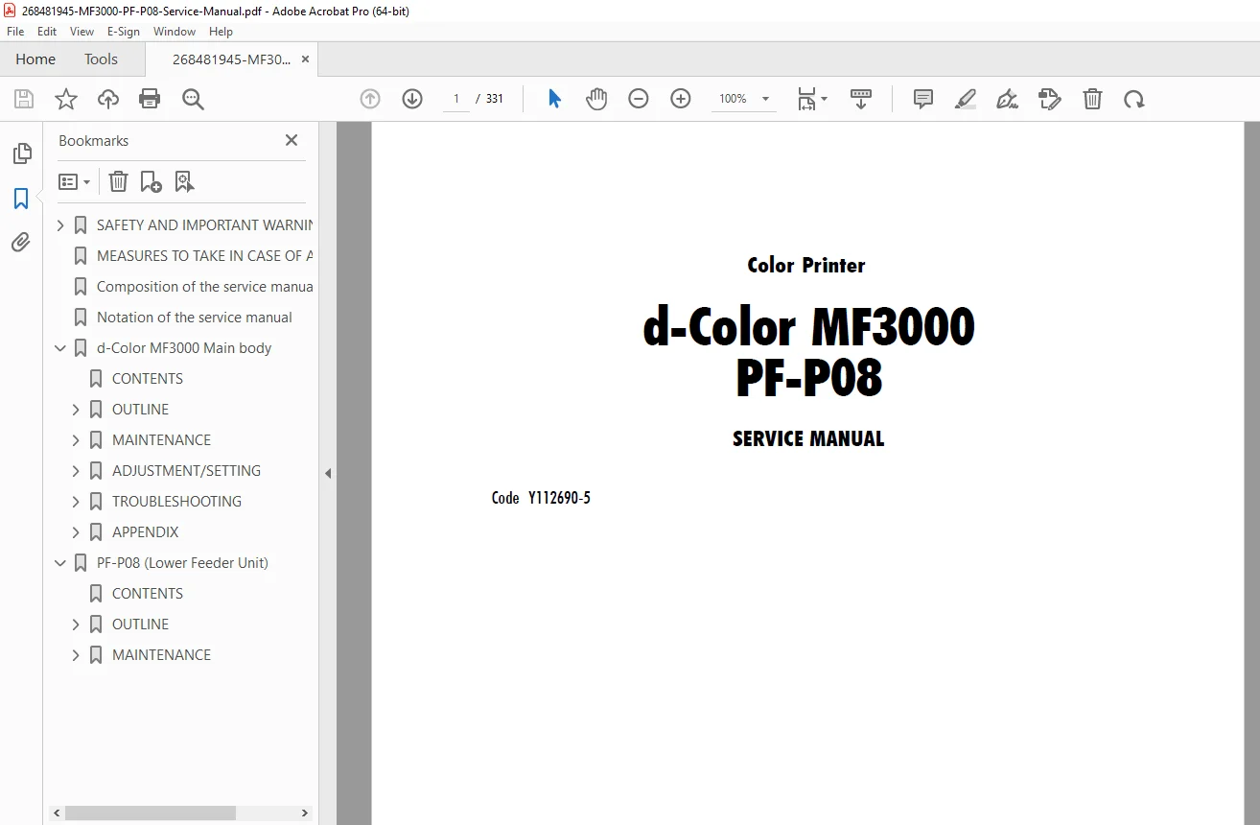
Task: Click the page number input field
Action: click(x=456, y=99)
